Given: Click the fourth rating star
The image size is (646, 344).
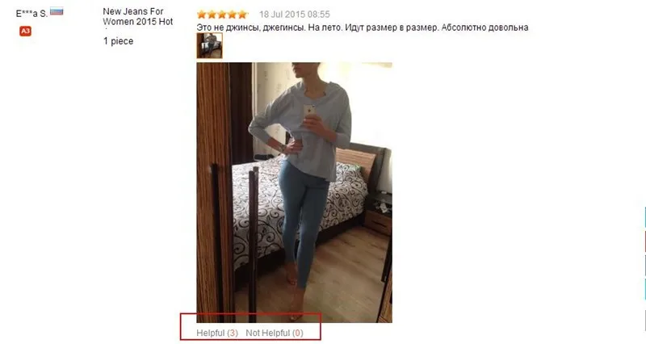Looking at the screenshot, I should 233,15.
